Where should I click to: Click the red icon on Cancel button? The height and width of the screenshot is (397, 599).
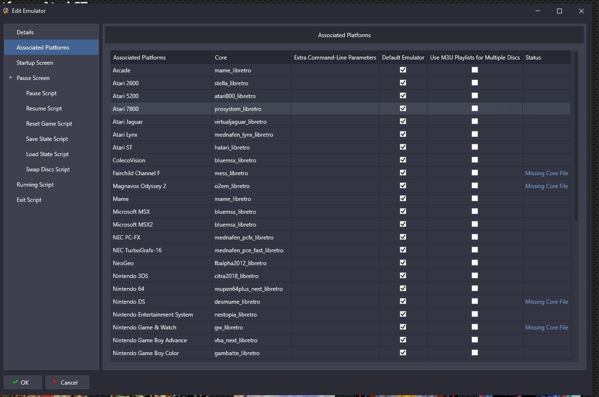[55, 382]
